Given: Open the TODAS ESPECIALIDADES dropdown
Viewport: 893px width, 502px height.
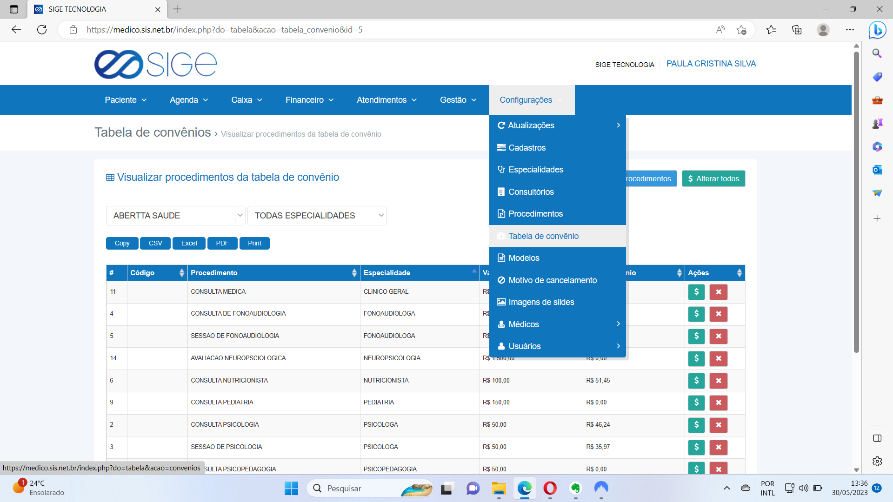Looking at the screenshot, I should click(317, 216).
